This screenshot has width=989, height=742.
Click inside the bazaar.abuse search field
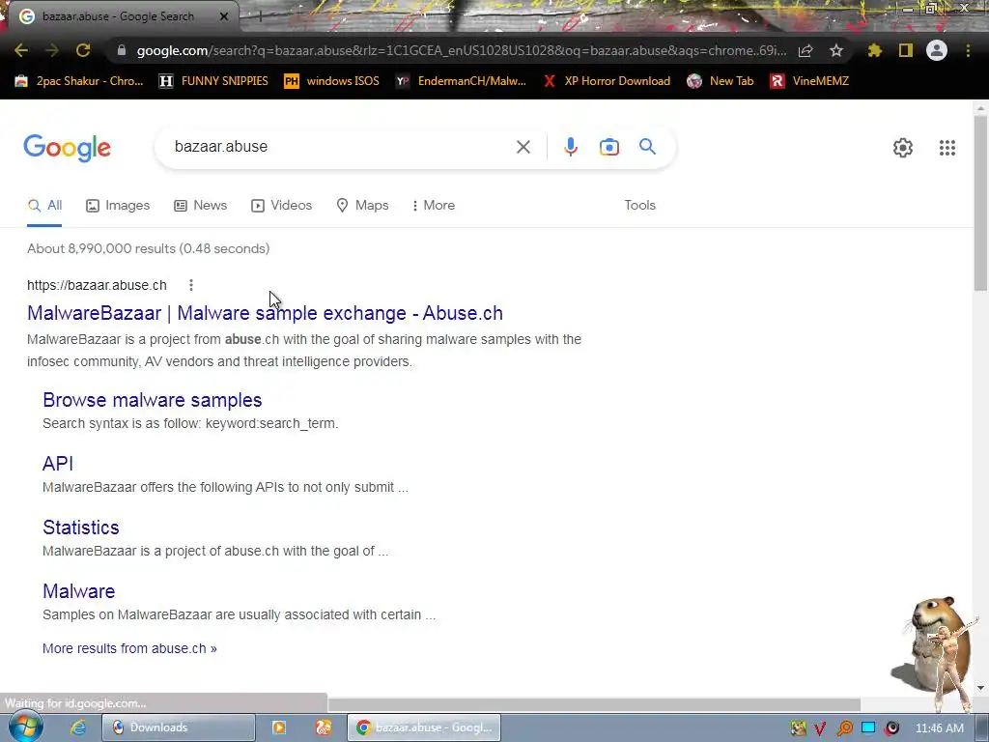coord(341,147)
